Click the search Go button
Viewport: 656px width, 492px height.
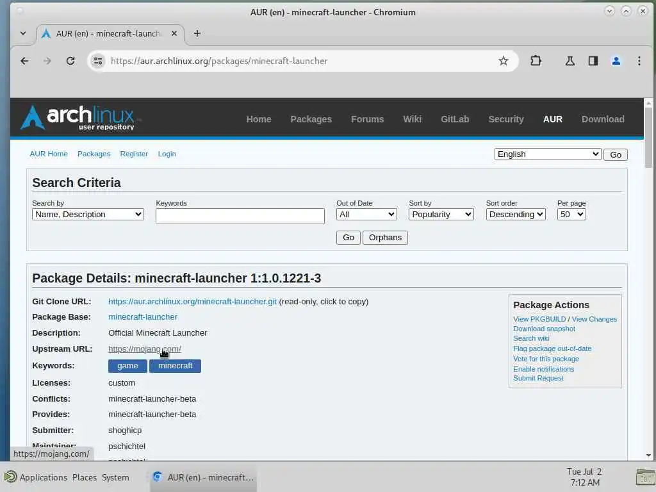(x=348, y=238)
